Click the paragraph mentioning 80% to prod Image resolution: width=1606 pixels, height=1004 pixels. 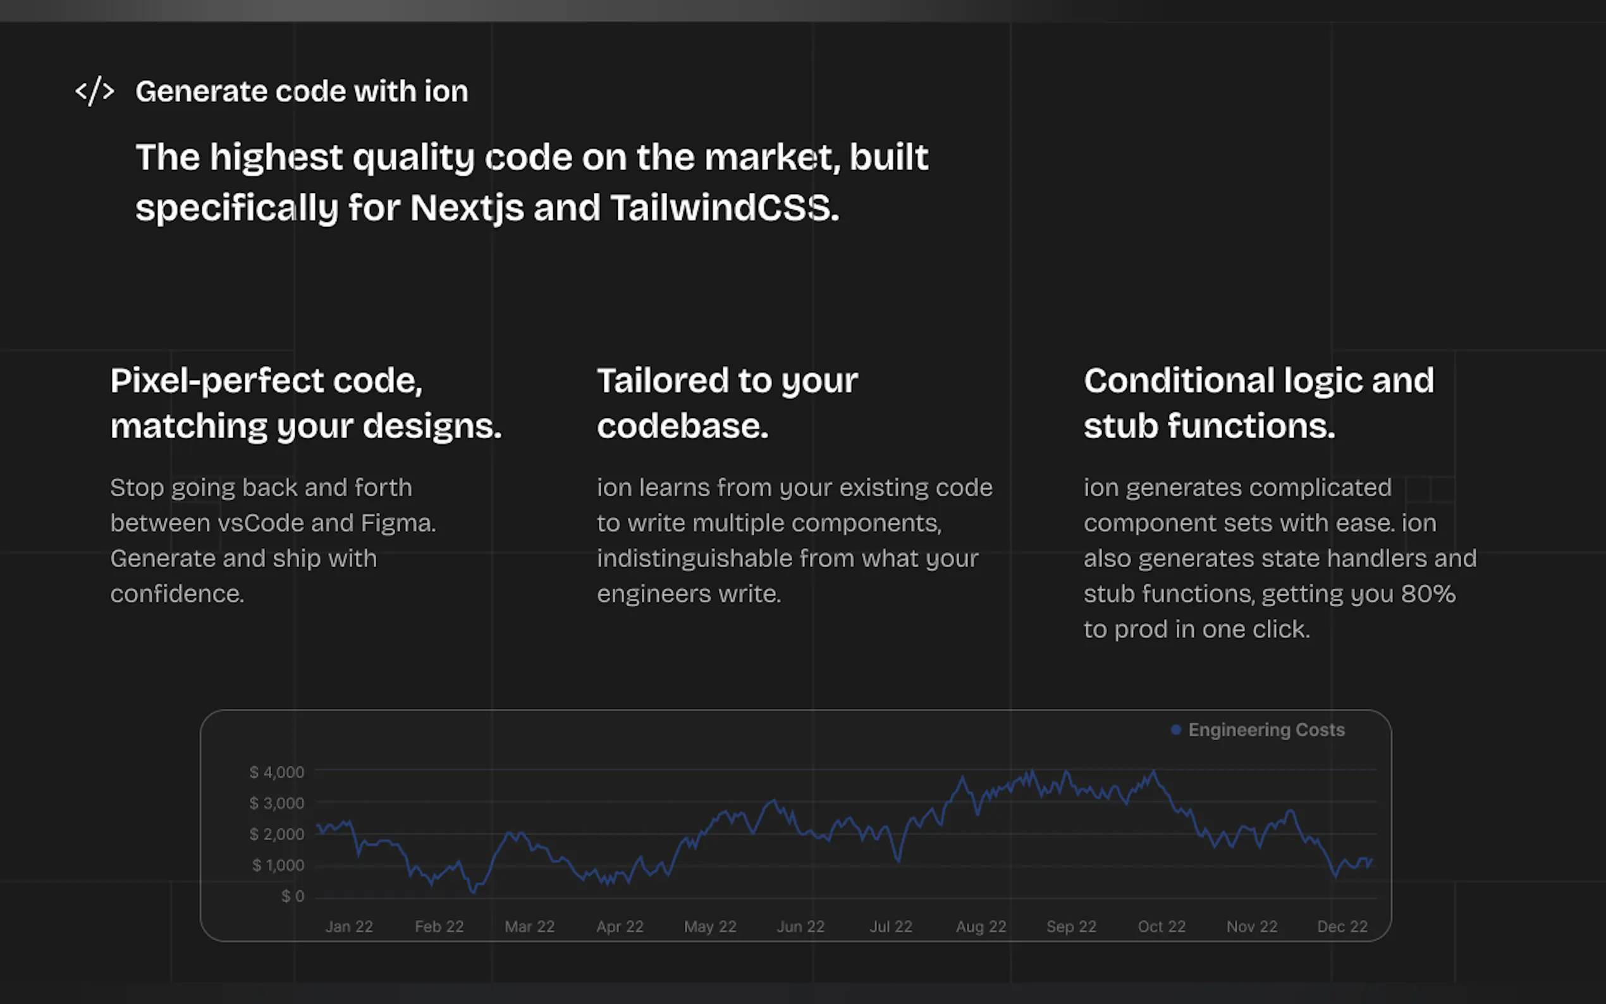tap(1279, 558)
